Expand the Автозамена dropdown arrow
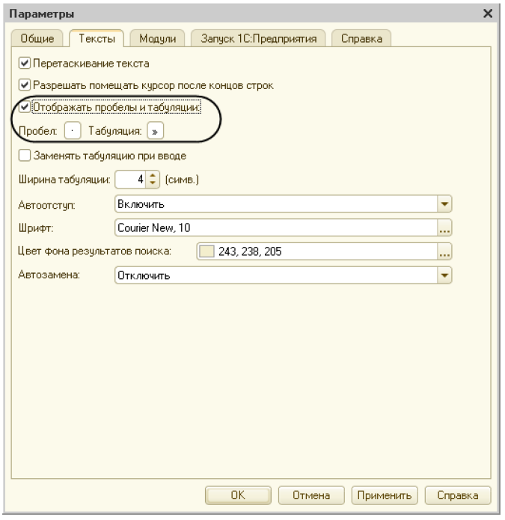 [444, 275]
